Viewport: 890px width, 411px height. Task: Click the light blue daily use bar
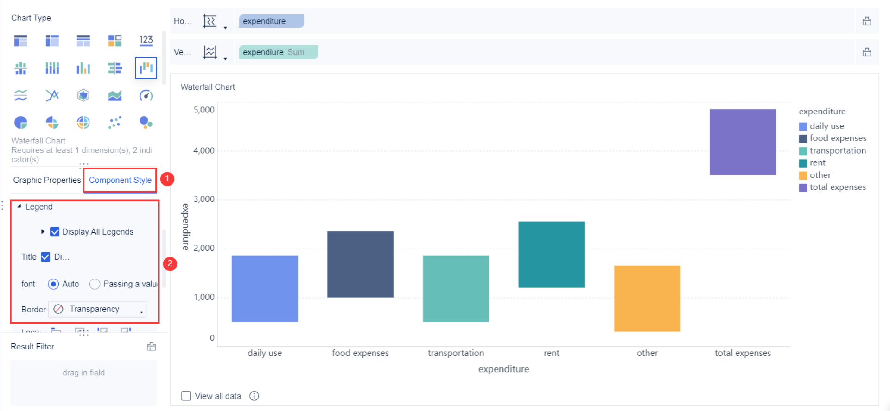pyautogui.click(x=265, y=289)
